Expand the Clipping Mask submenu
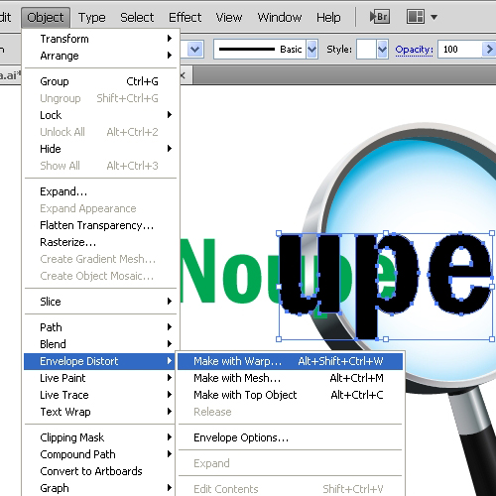 99,437
